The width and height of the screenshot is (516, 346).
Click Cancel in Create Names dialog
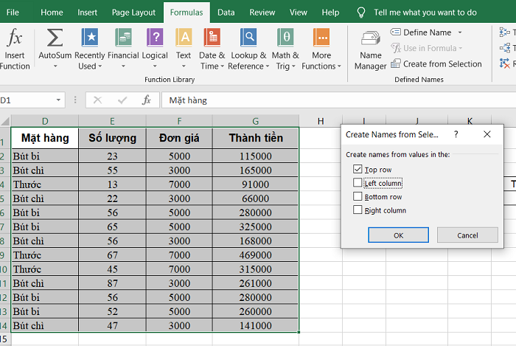(467, 235)
